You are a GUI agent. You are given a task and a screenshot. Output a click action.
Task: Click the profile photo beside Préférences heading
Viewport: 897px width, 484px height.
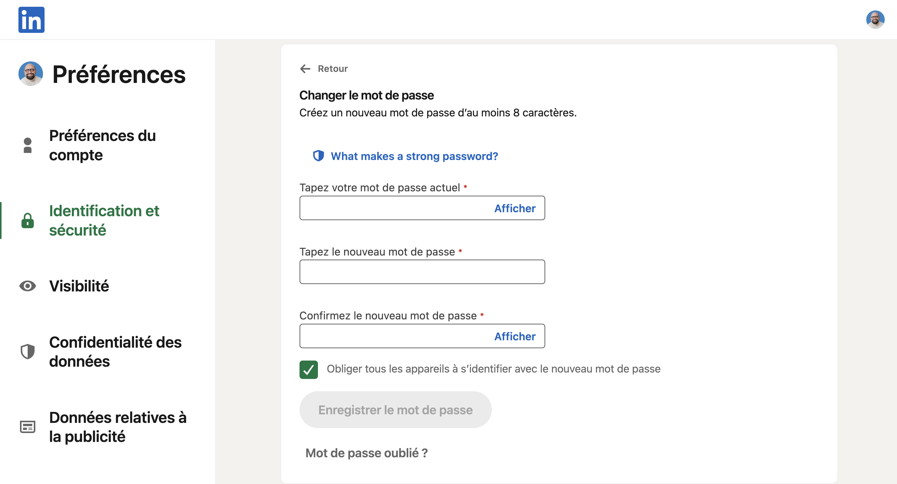[31, 74]
